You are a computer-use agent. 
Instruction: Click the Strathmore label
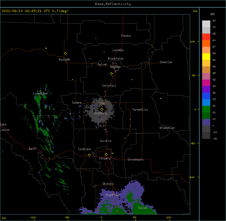(135, 160)
